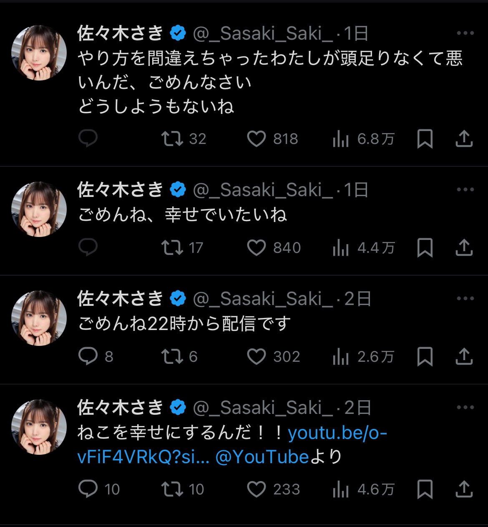Open more options on 幸せでいたいね tweet
This screenshot has width=488, height=527.
tap(465, 190)
